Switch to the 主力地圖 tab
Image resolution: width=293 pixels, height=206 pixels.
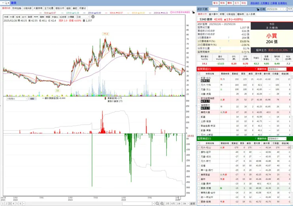point(49,8)
